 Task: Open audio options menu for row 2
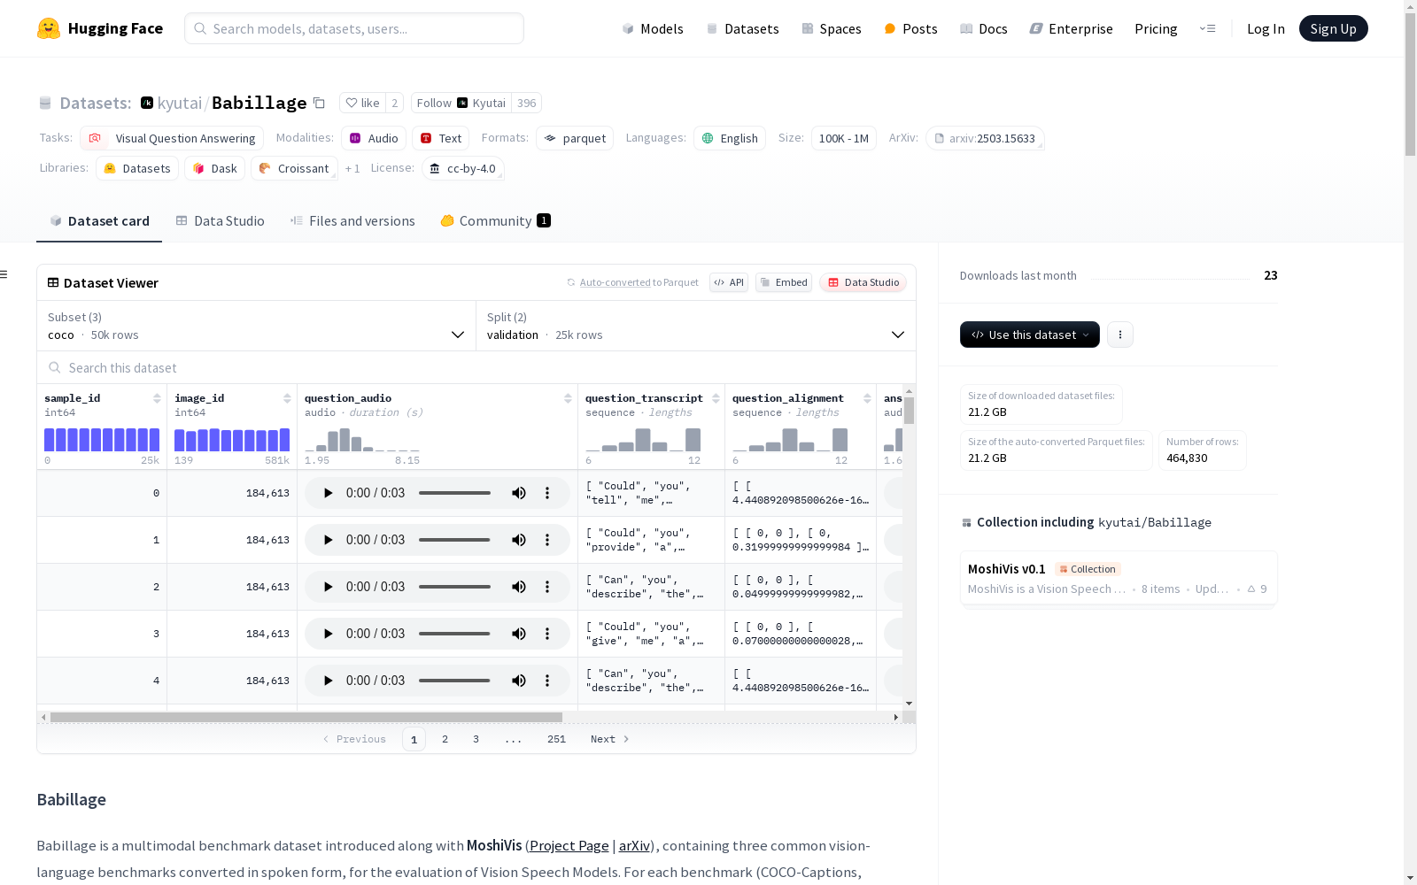(x=547, y=587)
